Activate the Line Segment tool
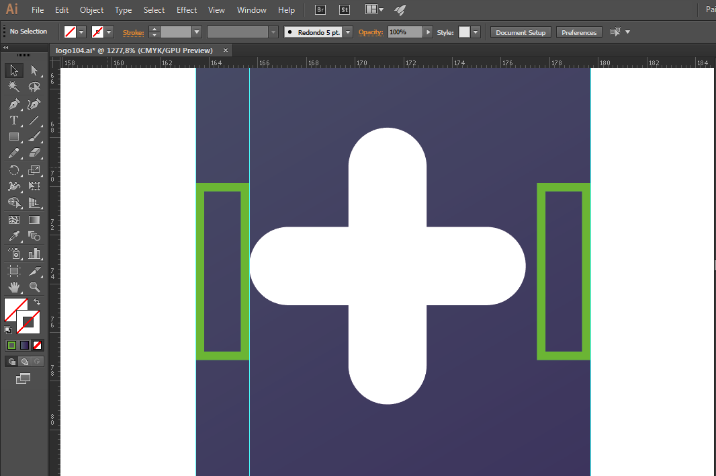 pos(34,120)
